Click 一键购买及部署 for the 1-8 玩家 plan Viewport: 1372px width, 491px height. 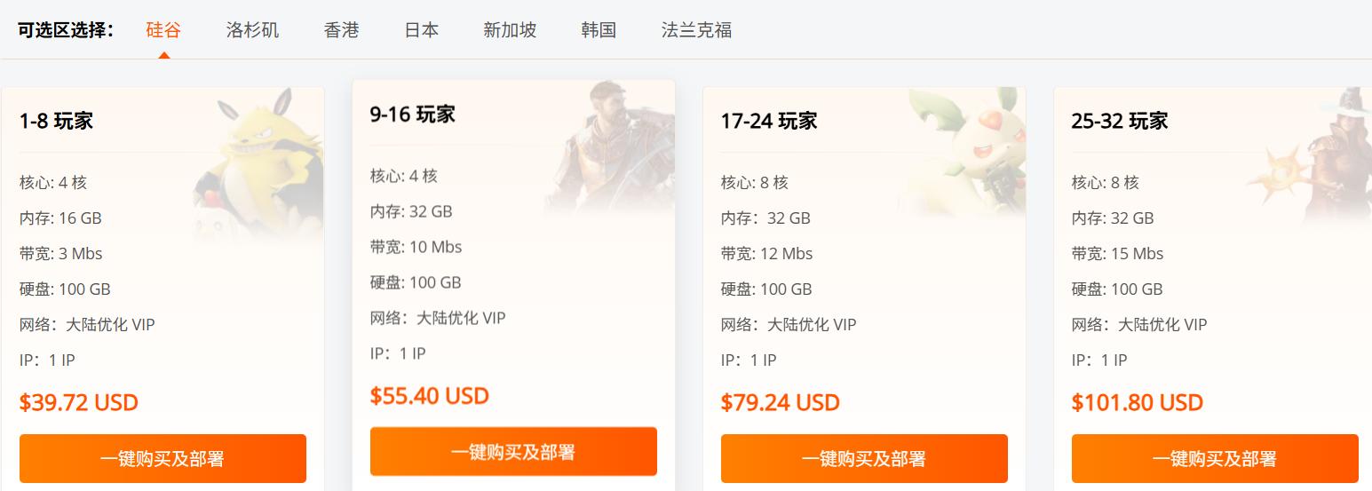163,458
